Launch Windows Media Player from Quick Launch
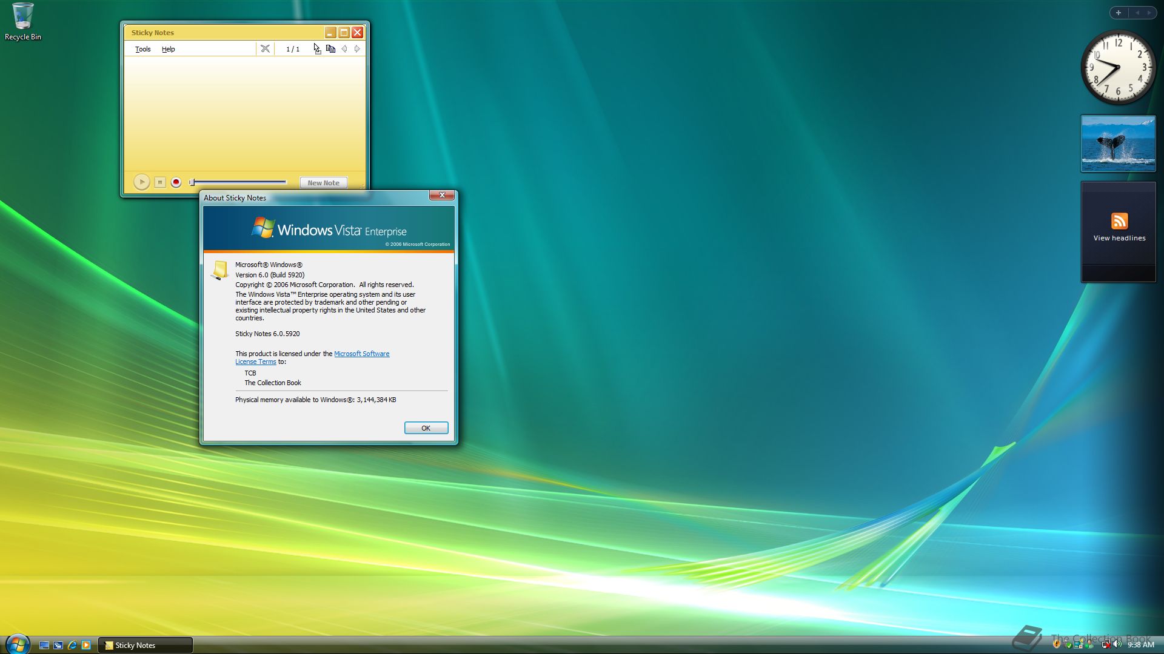This screenshot has height=654, width=1164. point(86,646)
